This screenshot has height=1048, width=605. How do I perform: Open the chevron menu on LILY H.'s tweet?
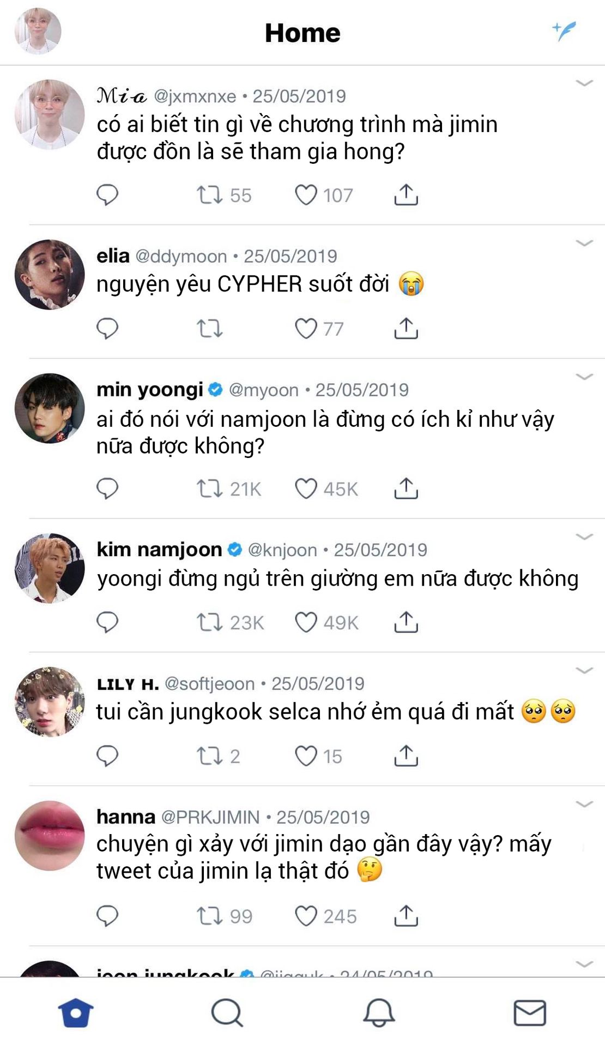tap(584, 670)
